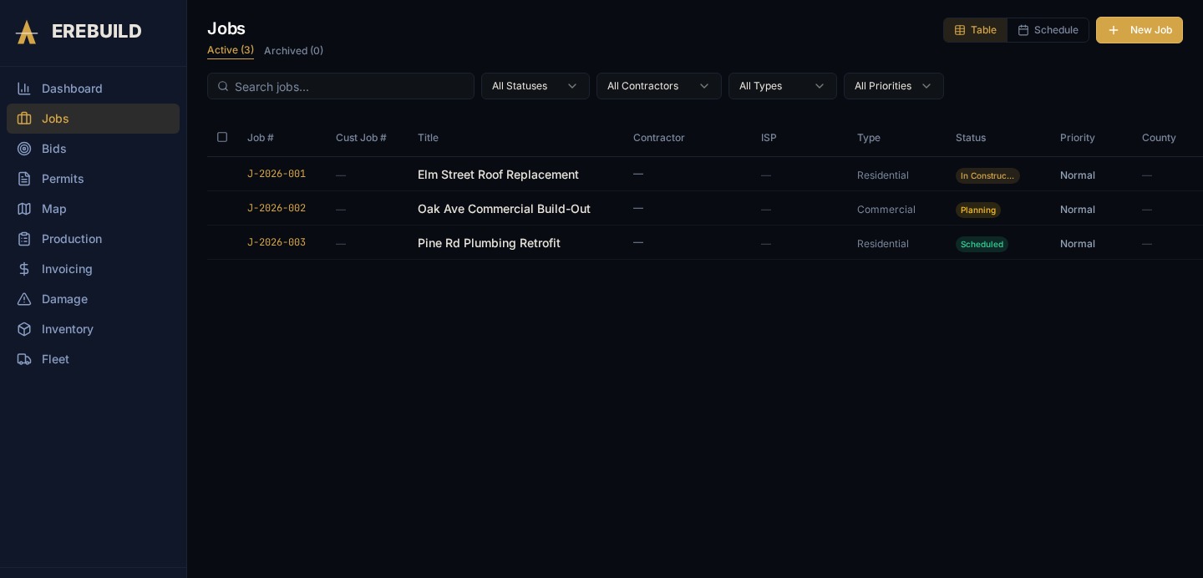Open the Damage section
Viewport: 1203px width, 578px height.
[93, 299]
